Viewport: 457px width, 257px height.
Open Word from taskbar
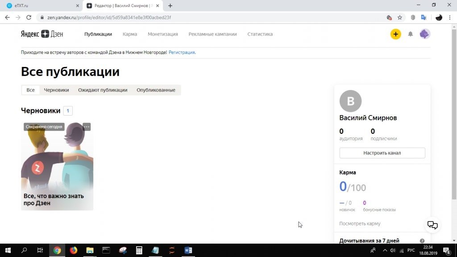(188, 250)
